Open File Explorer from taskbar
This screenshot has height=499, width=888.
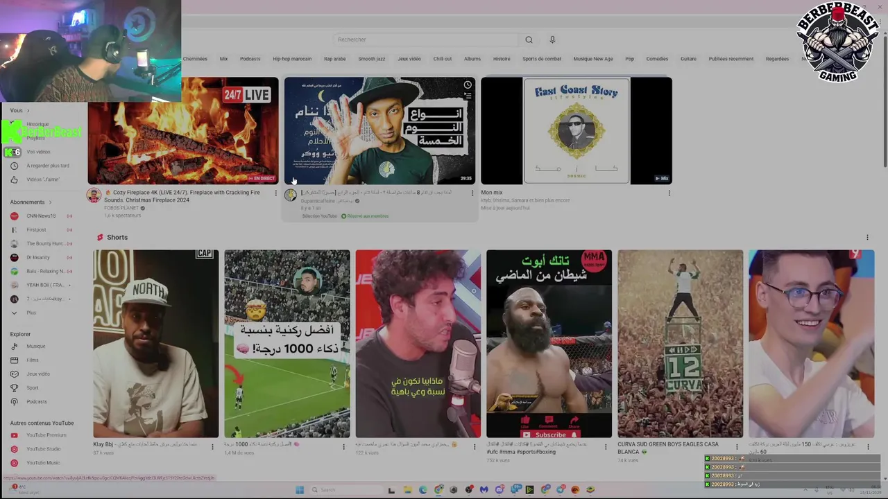pyautogui.click(x=408, y=490)
